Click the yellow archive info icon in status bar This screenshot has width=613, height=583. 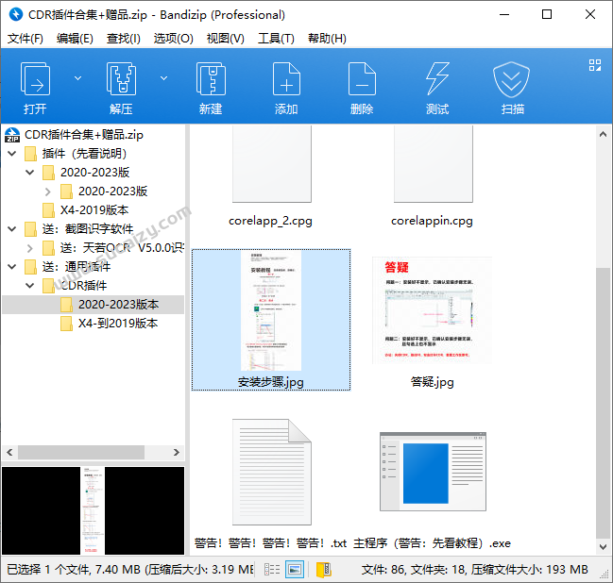[324, 570]
